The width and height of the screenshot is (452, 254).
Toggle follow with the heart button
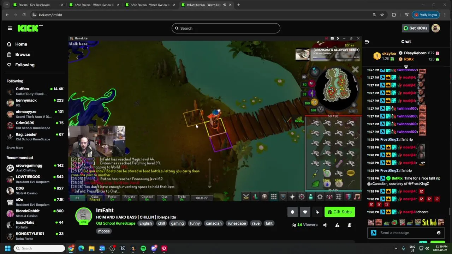(x=305, y=212)
